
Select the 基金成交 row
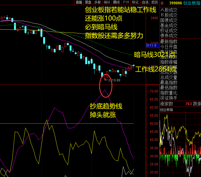tap(169, 26)
